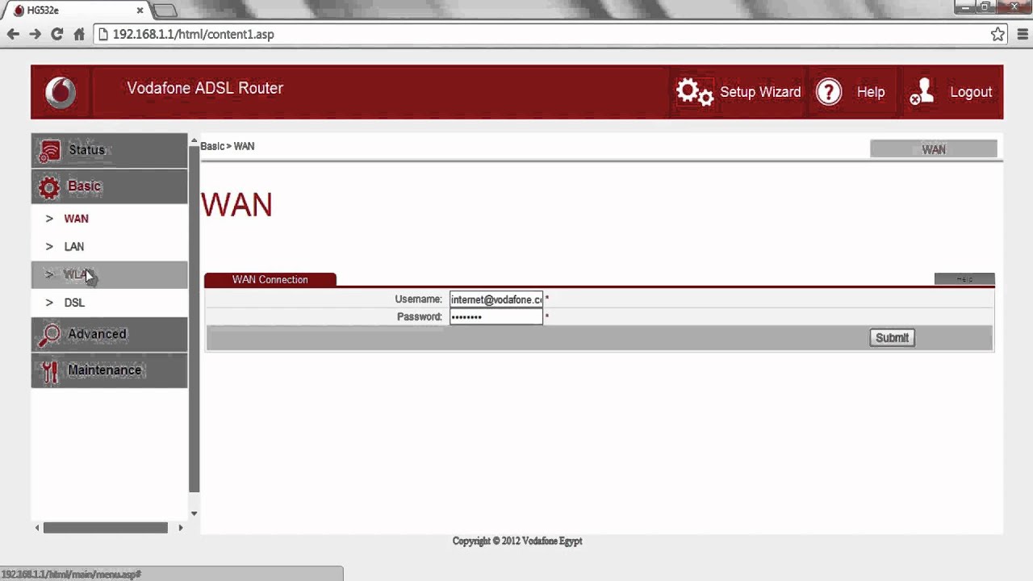The height and width of the screenshot is (581, 1033).
Task: Go back in browser
Action: coord(13,34)
